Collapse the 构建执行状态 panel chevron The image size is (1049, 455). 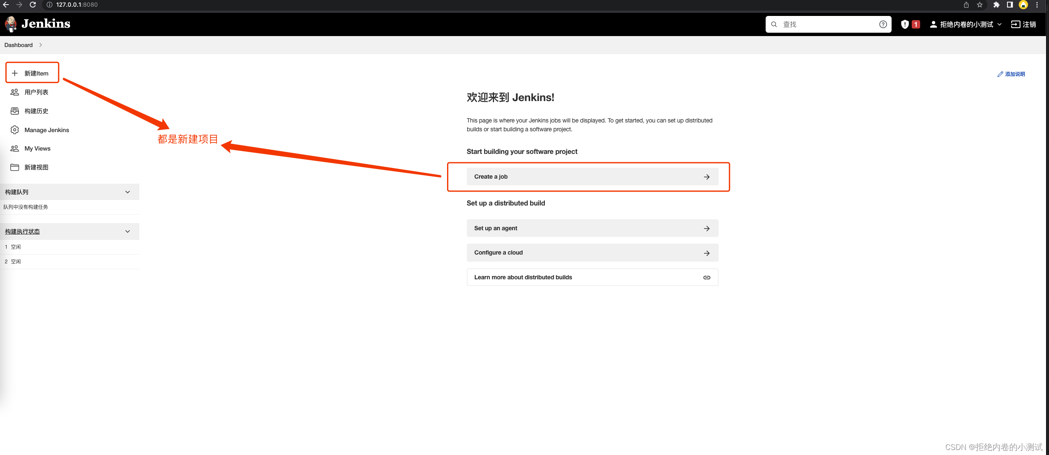click(x=128, y=231)
